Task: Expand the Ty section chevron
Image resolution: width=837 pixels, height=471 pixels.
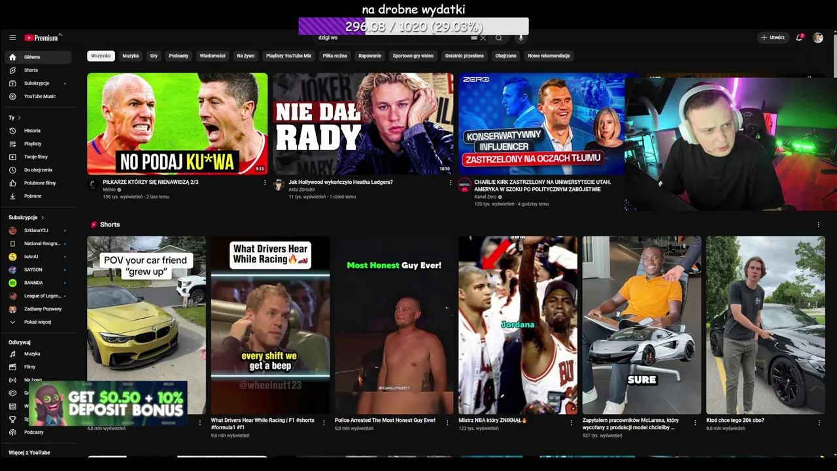Action: 19,118
